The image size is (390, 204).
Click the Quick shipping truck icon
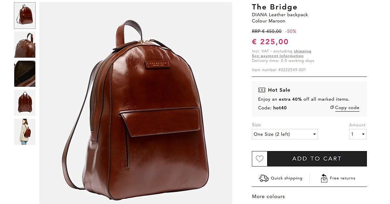click(264, 178)
